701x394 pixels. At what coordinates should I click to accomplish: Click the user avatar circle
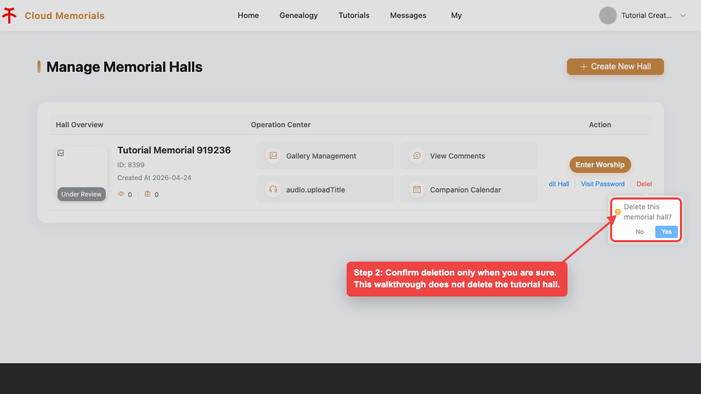pyautogui.click(x=608, y=15)
